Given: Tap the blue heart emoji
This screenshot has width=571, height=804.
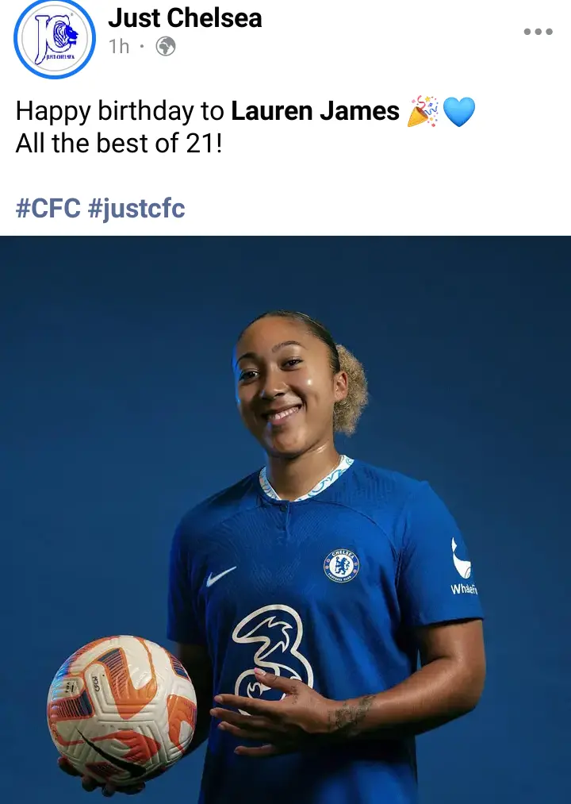Looking at the screenshot, I should [x=458, y=111].
